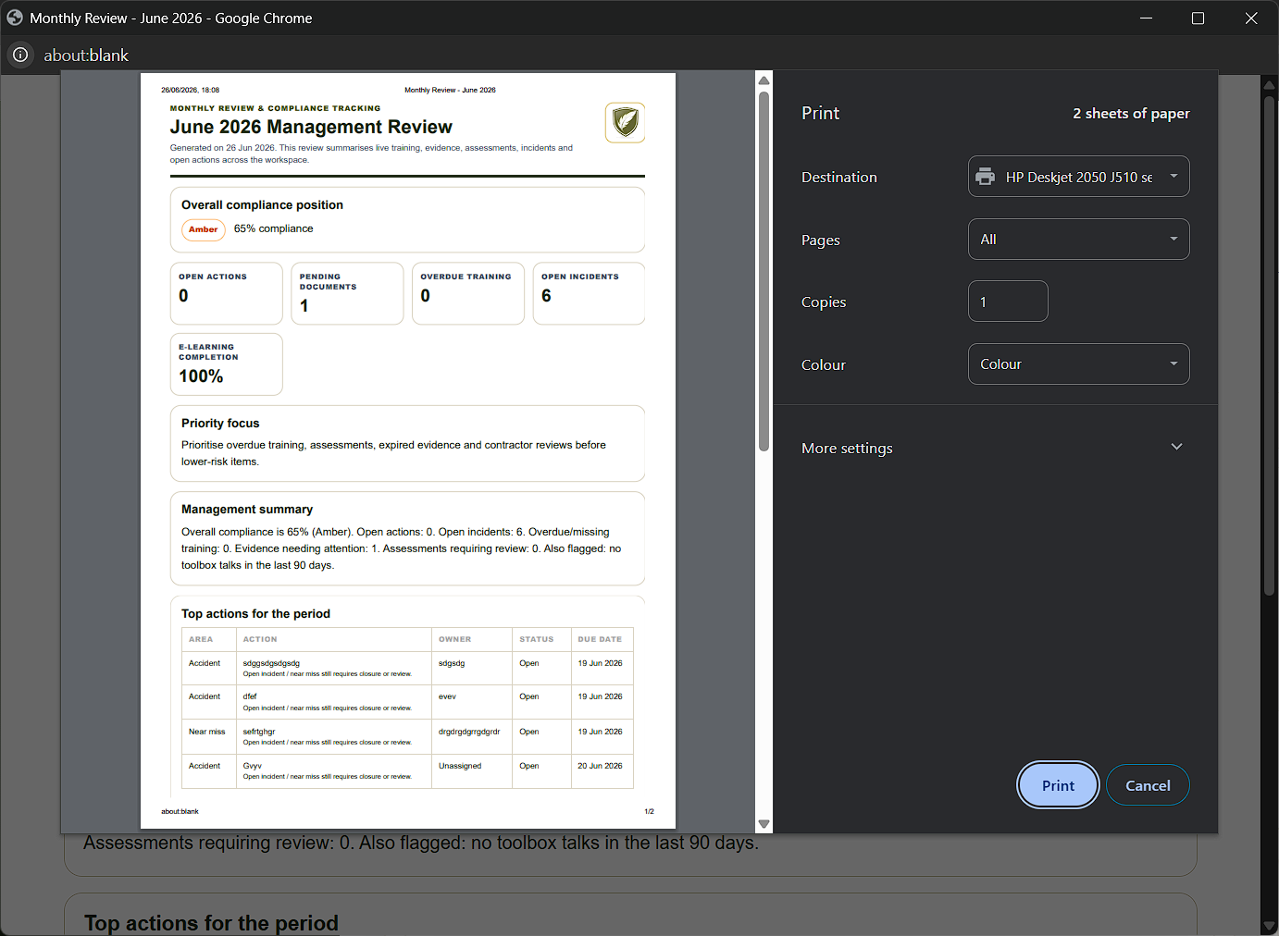Open the Colour mode dropdown

click(1079, 364)
